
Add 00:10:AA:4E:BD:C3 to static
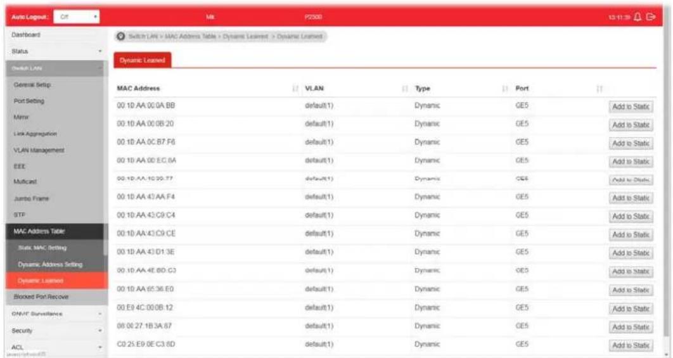click(631, 272)
